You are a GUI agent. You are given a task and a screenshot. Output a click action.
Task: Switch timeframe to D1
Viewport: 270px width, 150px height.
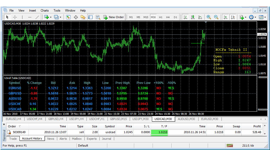pos(175,17)
